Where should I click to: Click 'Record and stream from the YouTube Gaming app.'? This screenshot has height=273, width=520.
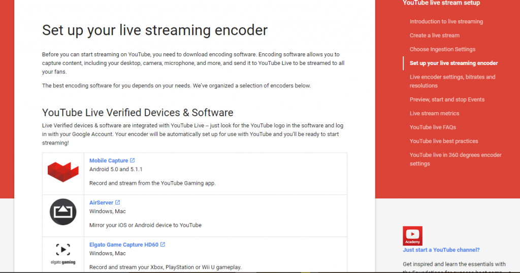coord(152,183)
